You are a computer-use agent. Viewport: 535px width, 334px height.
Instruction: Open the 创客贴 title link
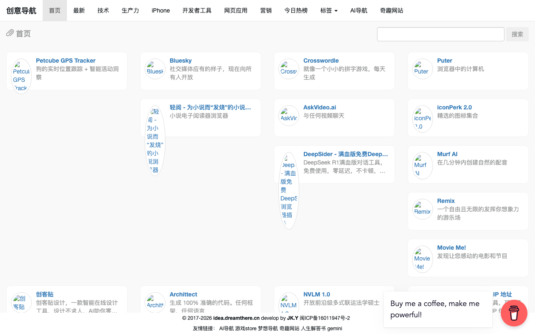point(45,294)
